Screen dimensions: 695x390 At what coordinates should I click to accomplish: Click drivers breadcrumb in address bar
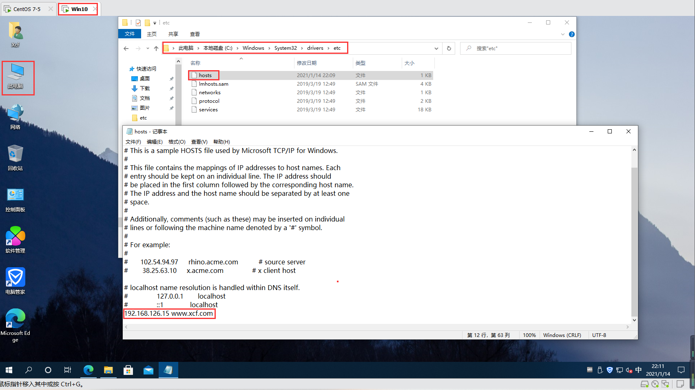pyautogui.click(x=315, y=48)
